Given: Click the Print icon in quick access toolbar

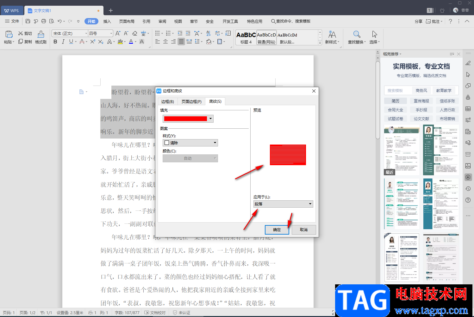Looking at the screenshot, I should pos(44,21).
